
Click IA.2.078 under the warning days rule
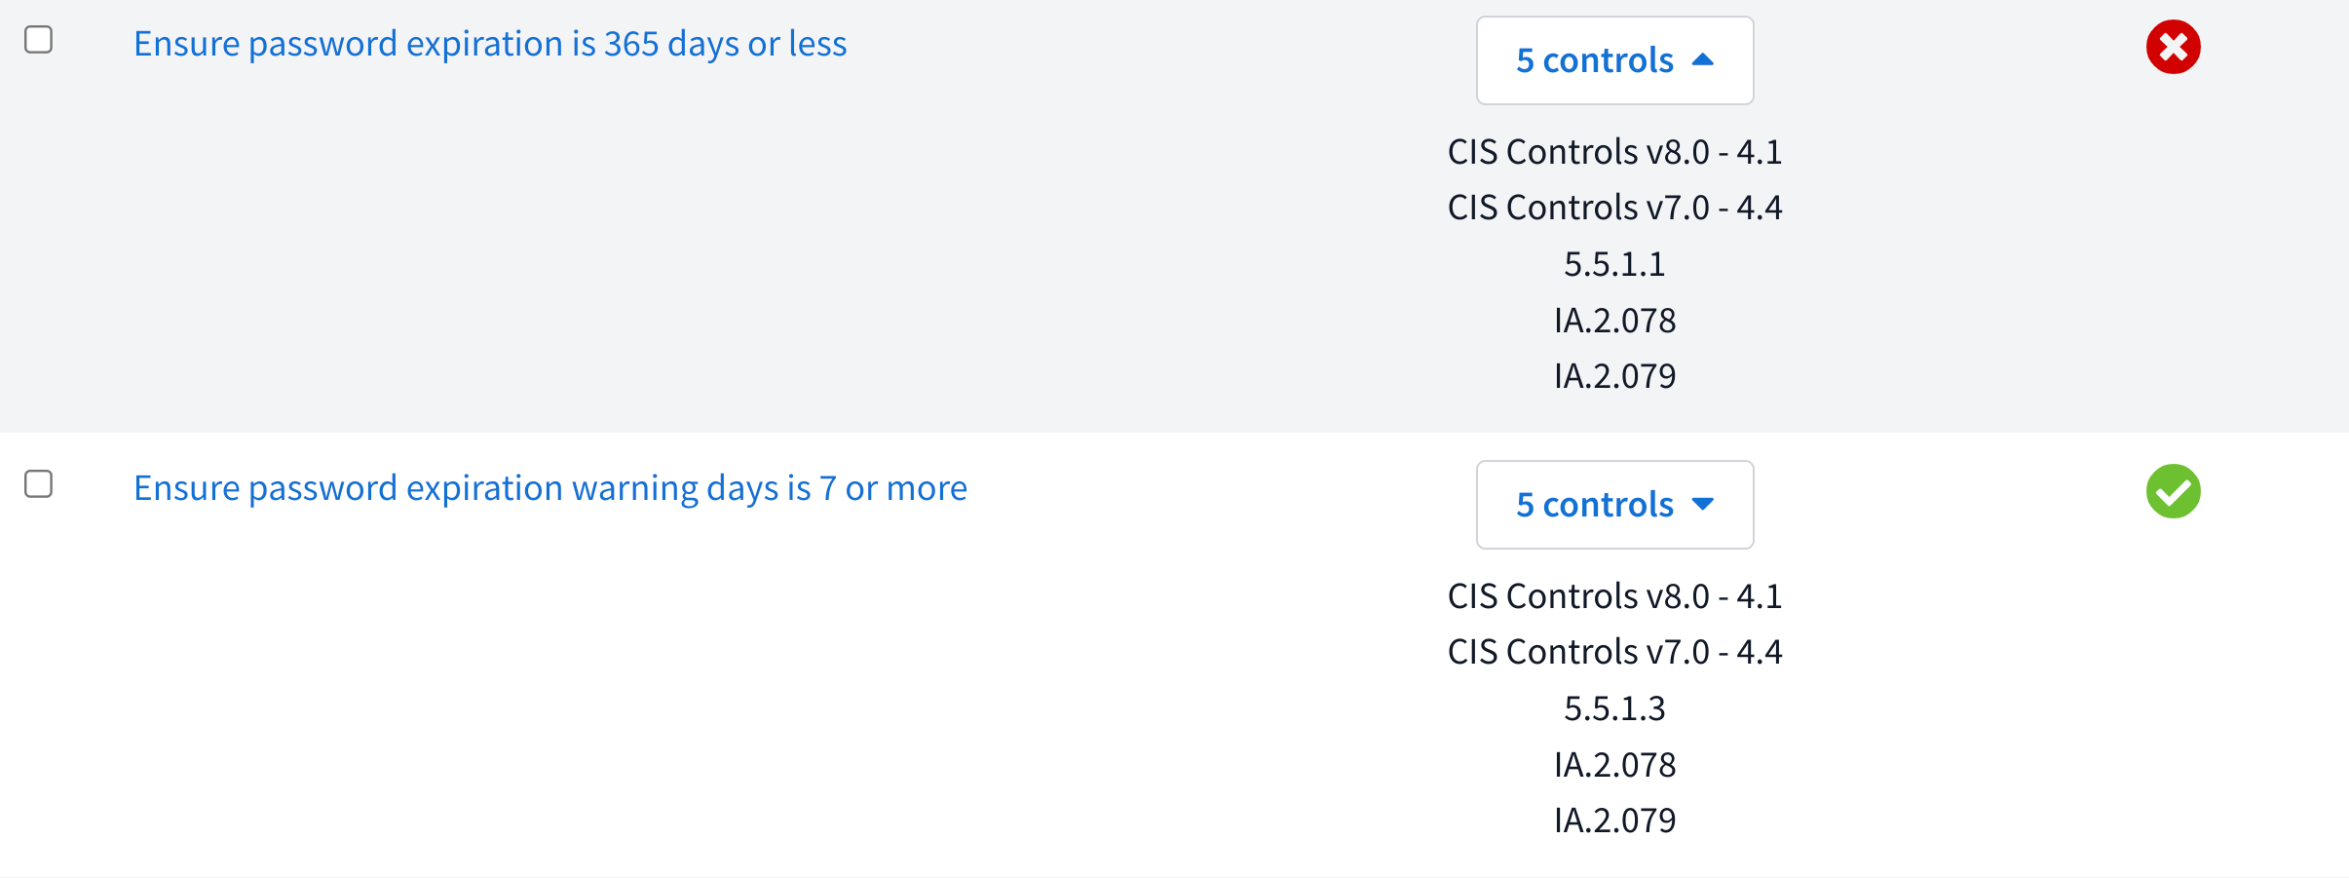pos(1614,765)
